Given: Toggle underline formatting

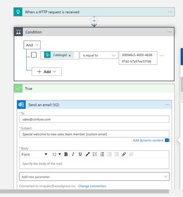Looking at the screenshot, I should click(80, 154).
